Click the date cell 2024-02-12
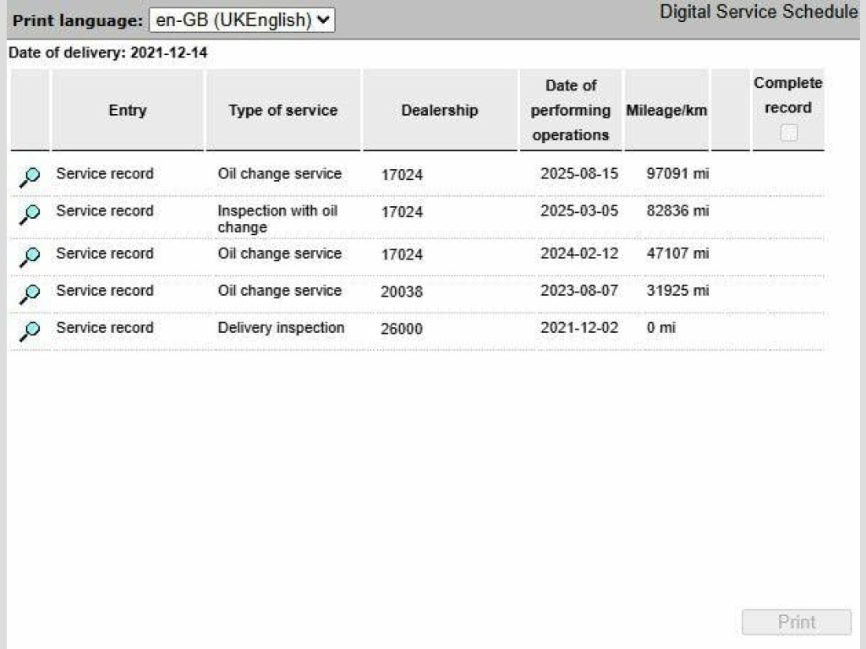 point(578,253)
